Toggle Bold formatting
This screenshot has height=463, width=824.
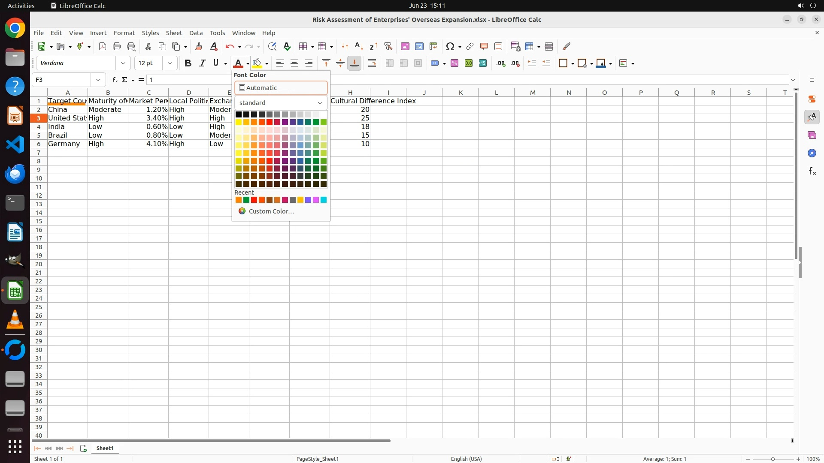coord(188,63)
